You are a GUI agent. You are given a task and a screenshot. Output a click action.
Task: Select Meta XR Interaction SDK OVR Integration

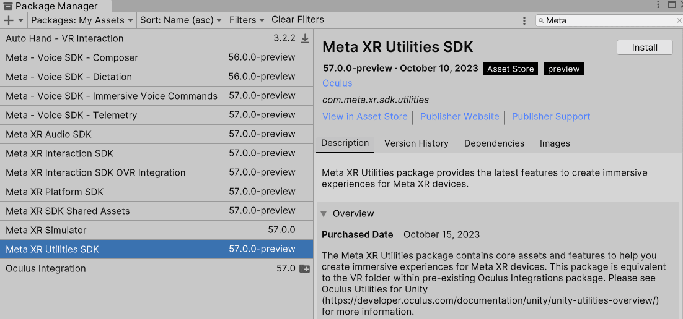(156, 172)
